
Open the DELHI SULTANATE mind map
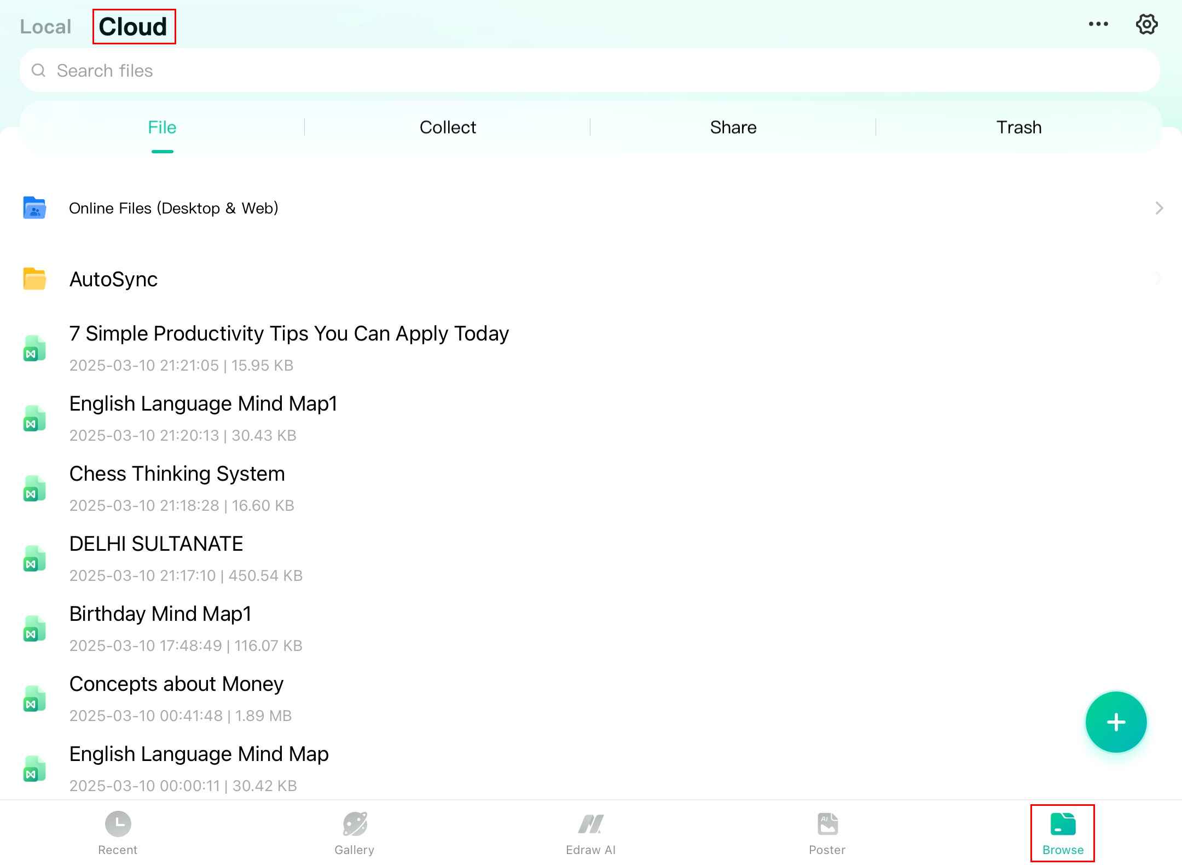(156, 544)
